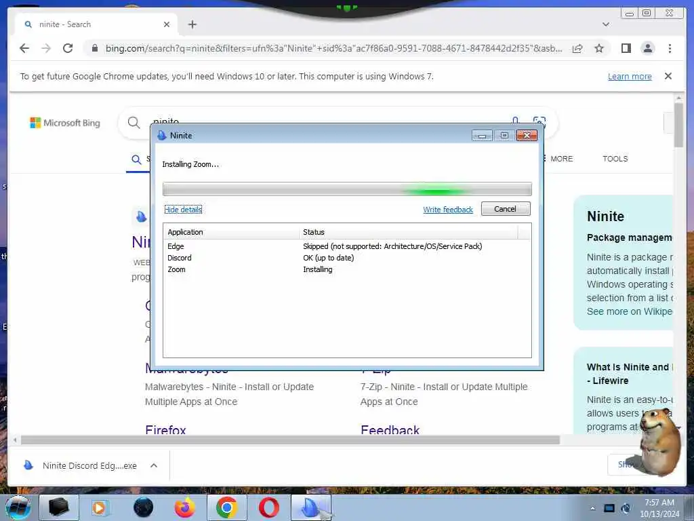
Task: Cancel the Ninite installation
Action: coord(506,209)
